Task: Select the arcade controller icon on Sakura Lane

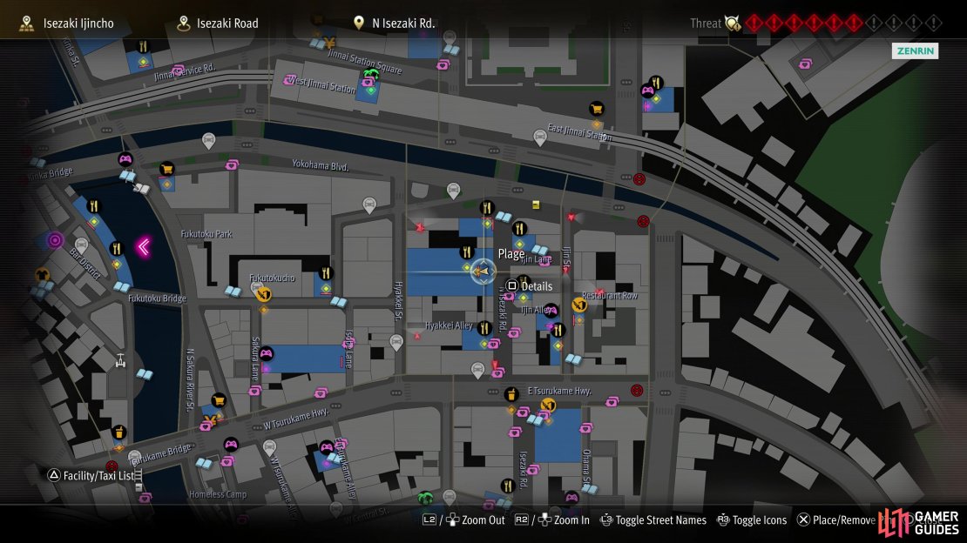Action: [266, 354]
